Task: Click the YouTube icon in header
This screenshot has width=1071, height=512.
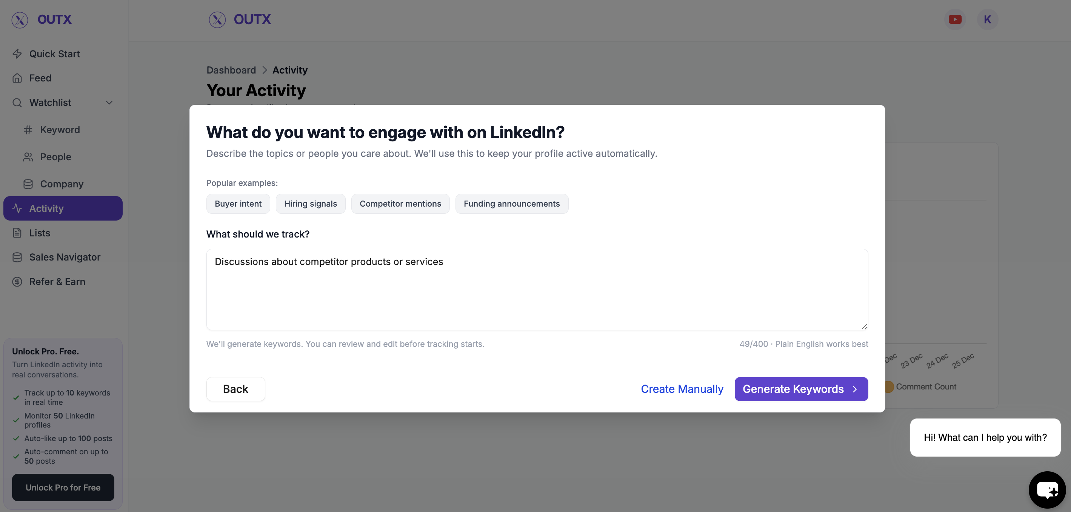Action: coord(955,20)
